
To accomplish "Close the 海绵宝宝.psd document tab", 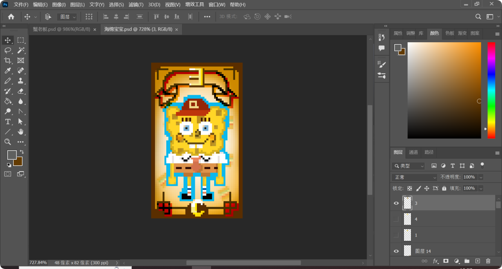I will [x=176, y=30].
